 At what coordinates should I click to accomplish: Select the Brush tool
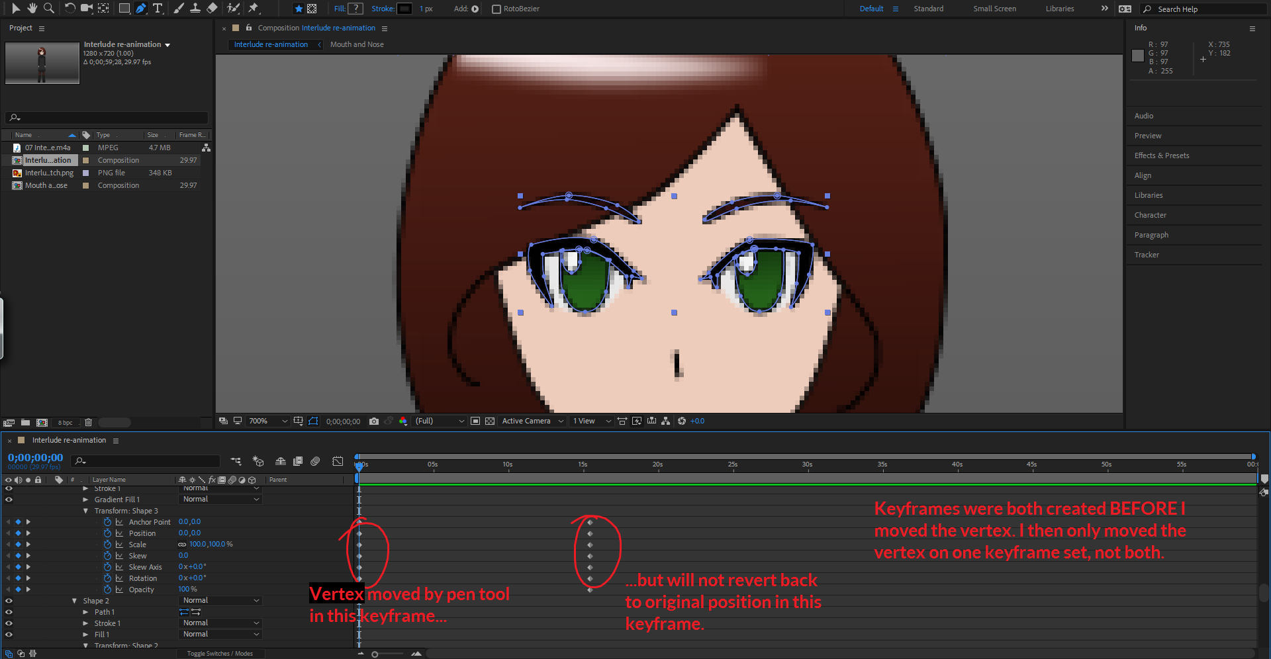point(179,9)
